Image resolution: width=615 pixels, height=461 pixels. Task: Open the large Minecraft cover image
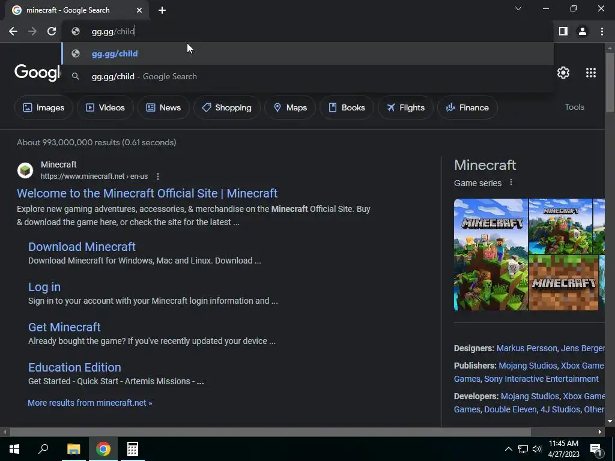tap(491, 255)
